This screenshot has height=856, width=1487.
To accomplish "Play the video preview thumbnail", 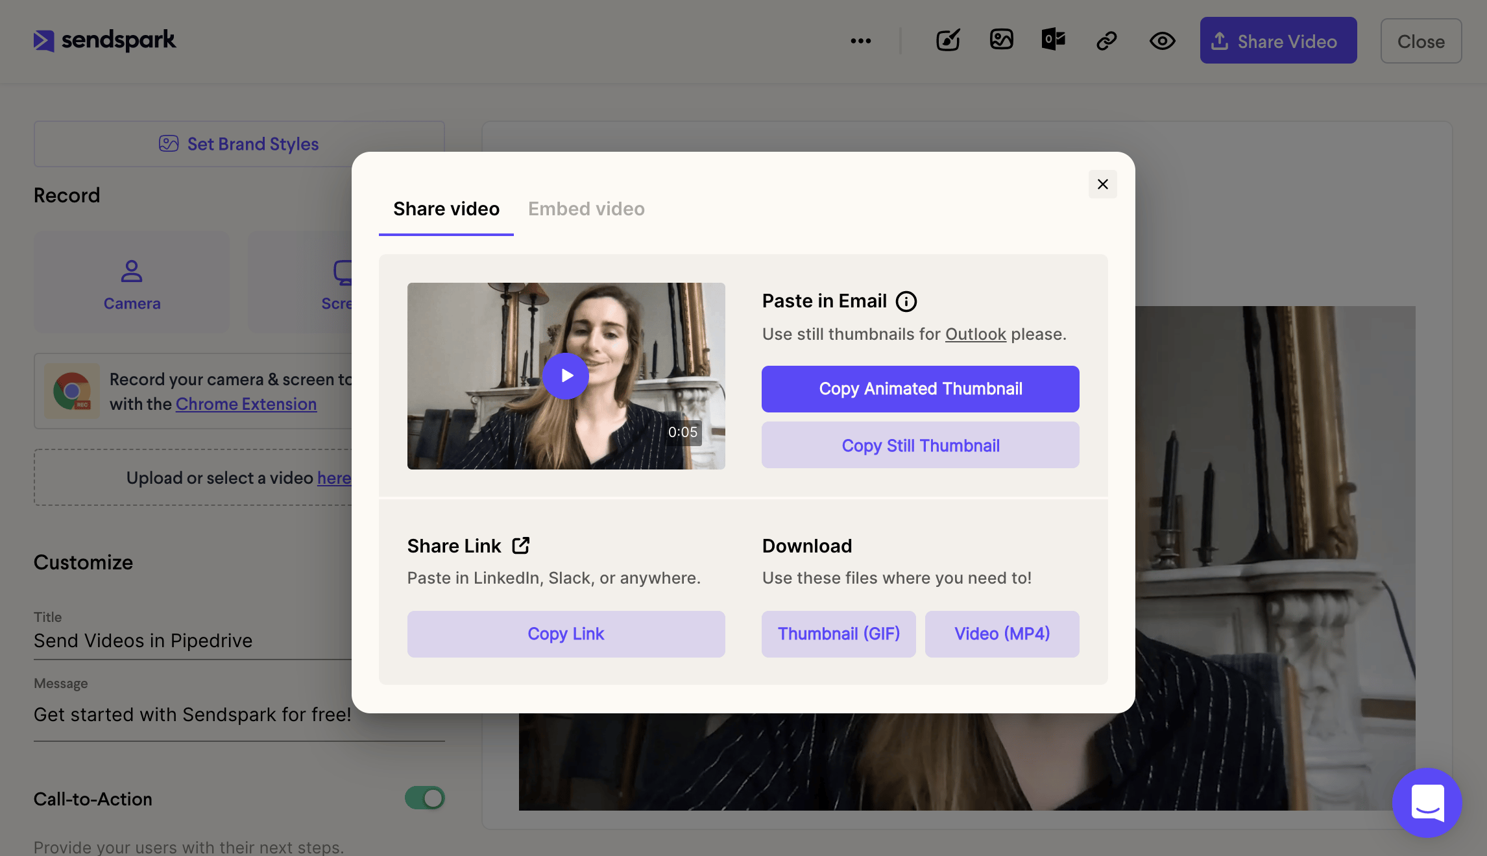I will [x=566, y=376].
